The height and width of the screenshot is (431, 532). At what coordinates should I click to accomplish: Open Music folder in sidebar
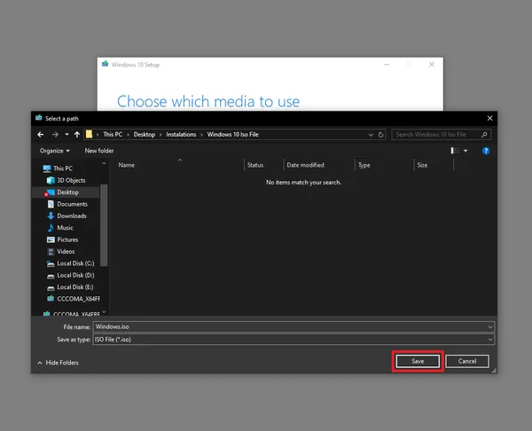[x=65, y=228]
